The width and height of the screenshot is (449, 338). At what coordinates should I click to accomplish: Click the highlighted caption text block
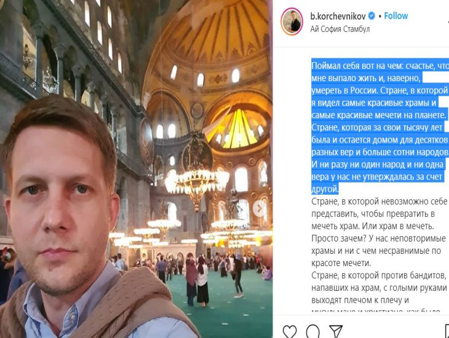pos(380,127)
